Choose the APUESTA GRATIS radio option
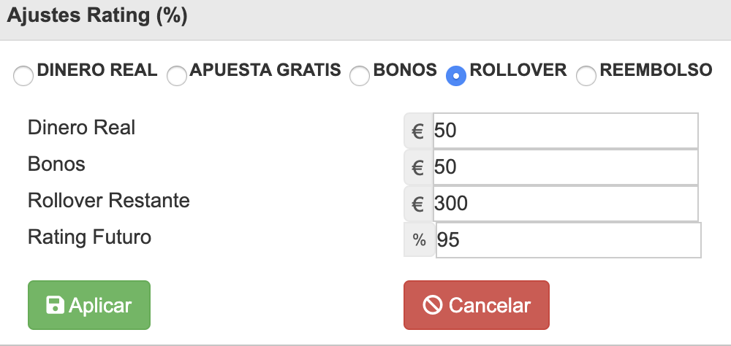This screenshot has height=346, width=731. tap(177, 76)
